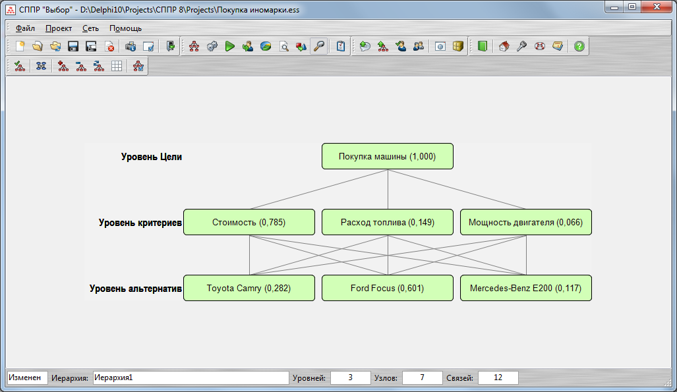The width and height of the screenshot is (677, 392).
Task: Select the Mercedes-Benz E200 alternative node
Action: point(525,289)
